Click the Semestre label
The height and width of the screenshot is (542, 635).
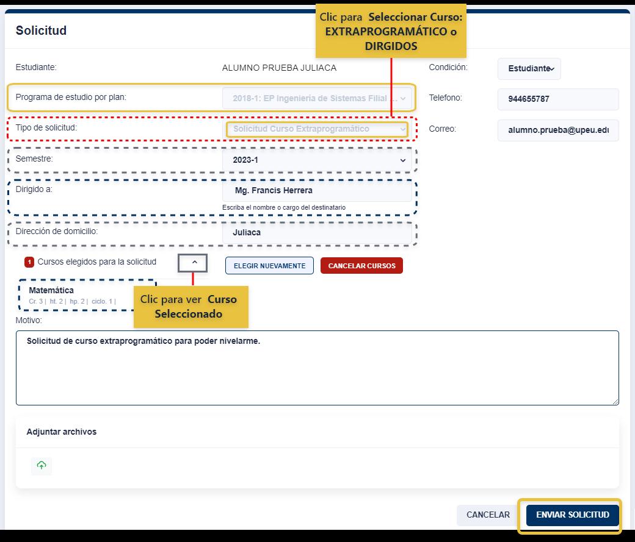click(34, 159)
